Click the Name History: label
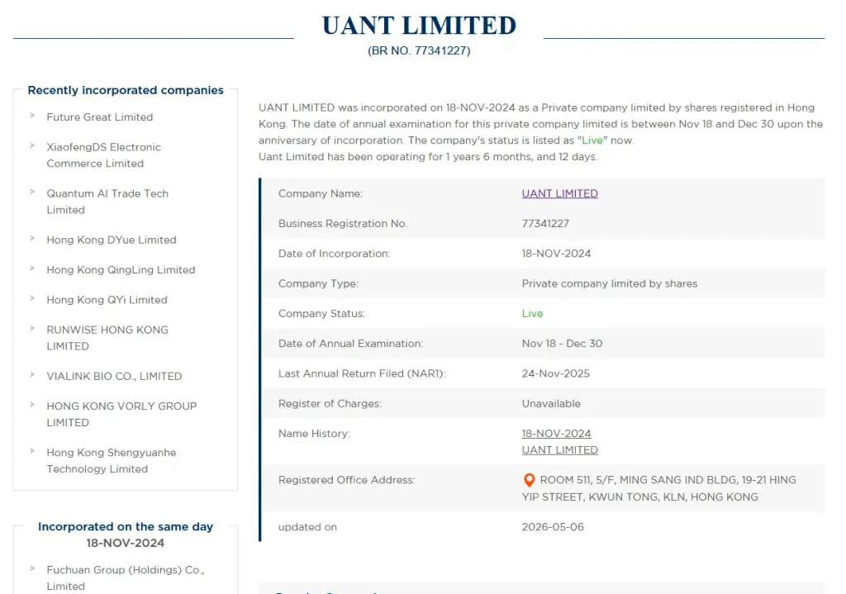 tap(315, 434)
